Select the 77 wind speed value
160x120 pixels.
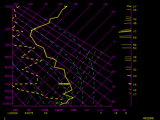134,32
